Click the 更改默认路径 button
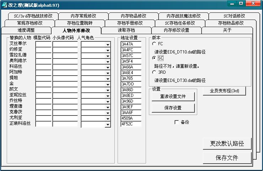263x171 pixels. pos(227,144)
